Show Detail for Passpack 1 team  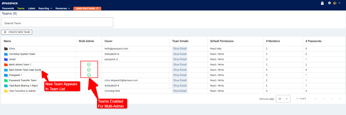pos(180,75)
